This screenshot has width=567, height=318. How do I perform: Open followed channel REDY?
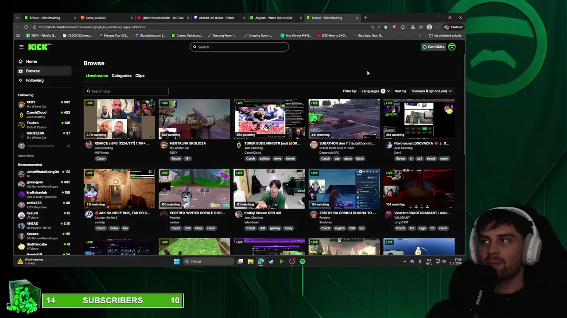[43, 104]
